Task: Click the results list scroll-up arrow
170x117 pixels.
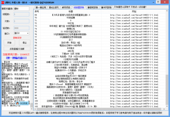Action: click(167, 11)
